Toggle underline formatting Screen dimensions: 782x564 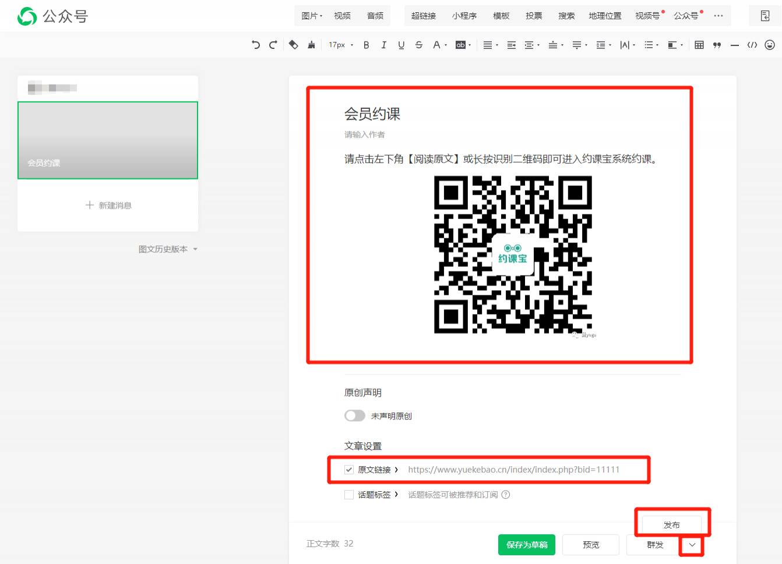pyautogui.click(x=401, y=45)
